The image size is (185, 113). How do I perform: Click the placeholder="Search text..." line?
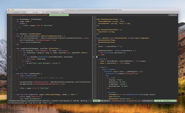(x=121, y=99)
